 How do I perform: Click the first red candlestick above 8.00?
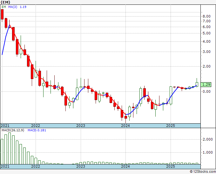[2, 14]
